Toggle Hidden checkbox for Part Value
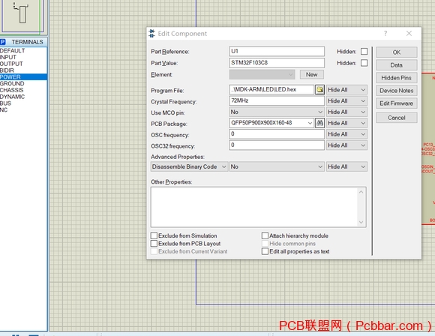Image resolution: width=435 pixels, height=336 pixels. click(x=364, y=63)
